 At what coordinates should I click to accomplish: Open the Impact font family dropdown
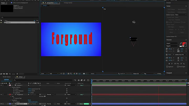tap(172, 43)
